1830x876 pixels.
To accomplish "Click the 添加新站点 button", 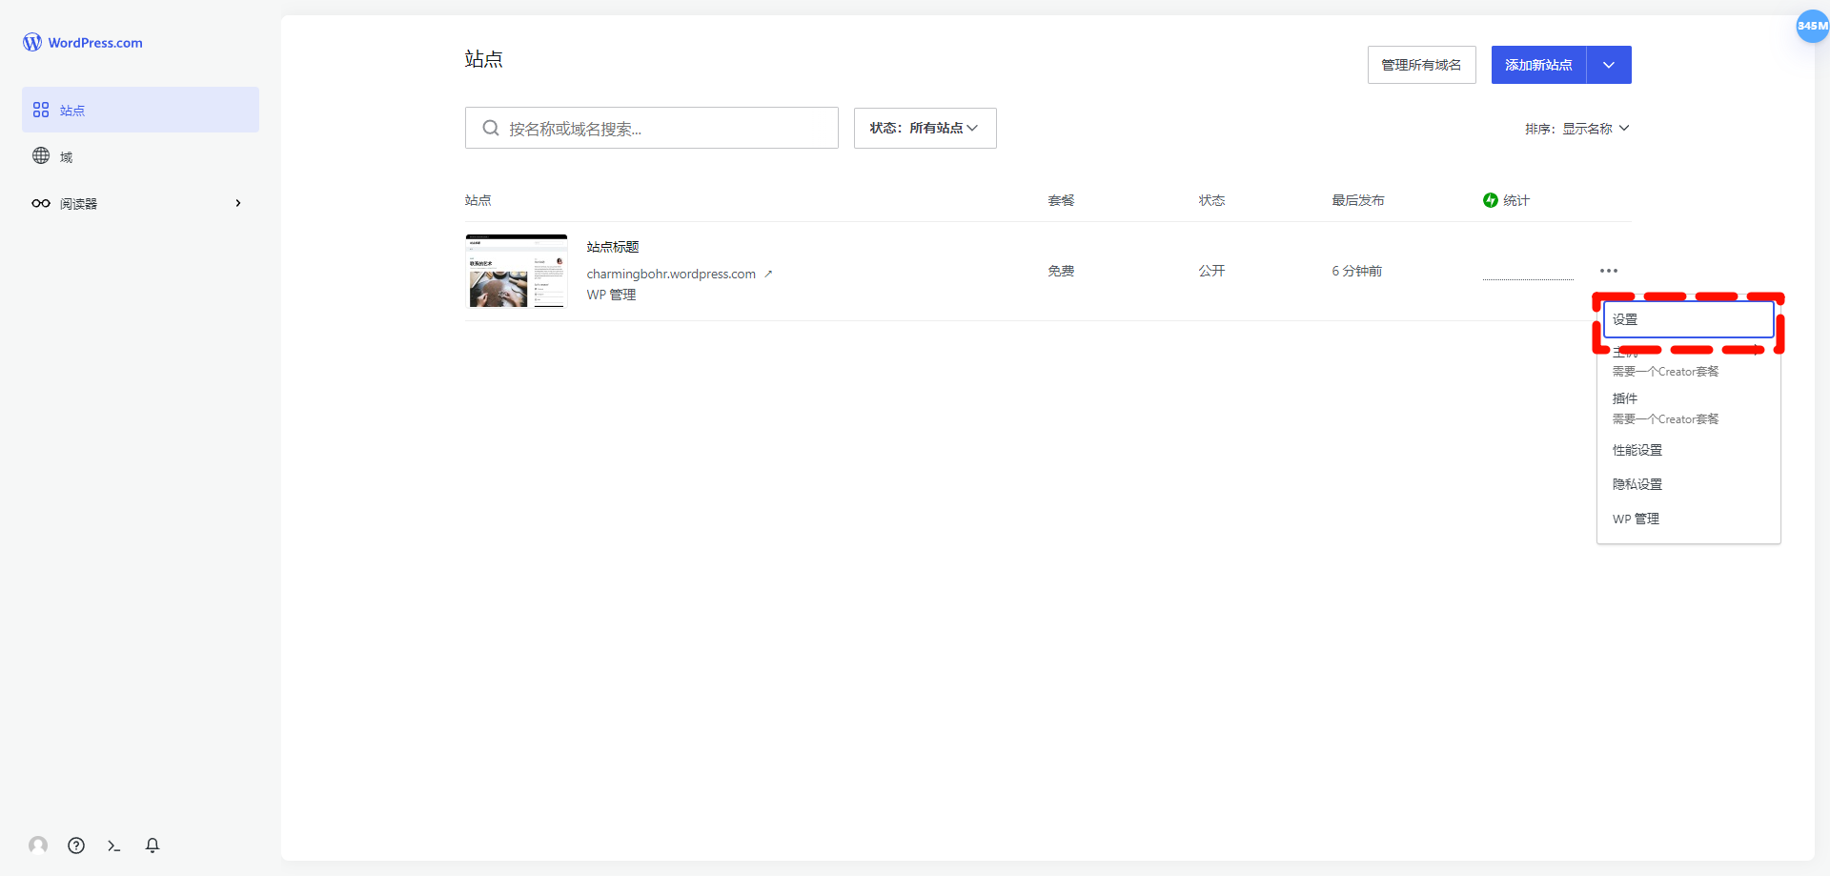I will [x=1538, y=65].
